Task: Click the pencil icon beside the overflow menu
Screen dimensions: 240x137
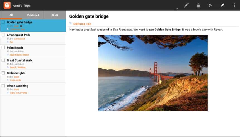Action: coord(222,5)
